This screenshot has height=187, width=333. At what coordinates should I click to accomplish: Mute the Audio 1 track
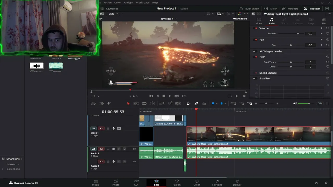124,149
